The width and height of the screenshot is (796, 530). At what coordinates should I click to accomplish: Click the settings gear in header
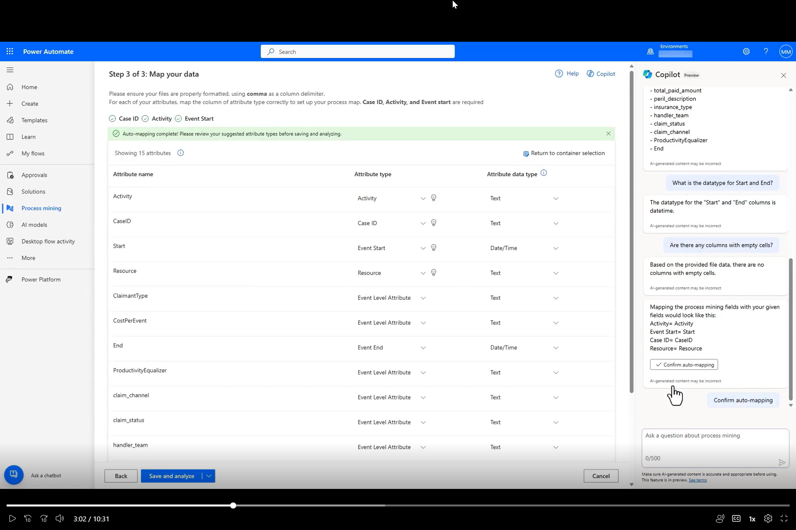746,51
